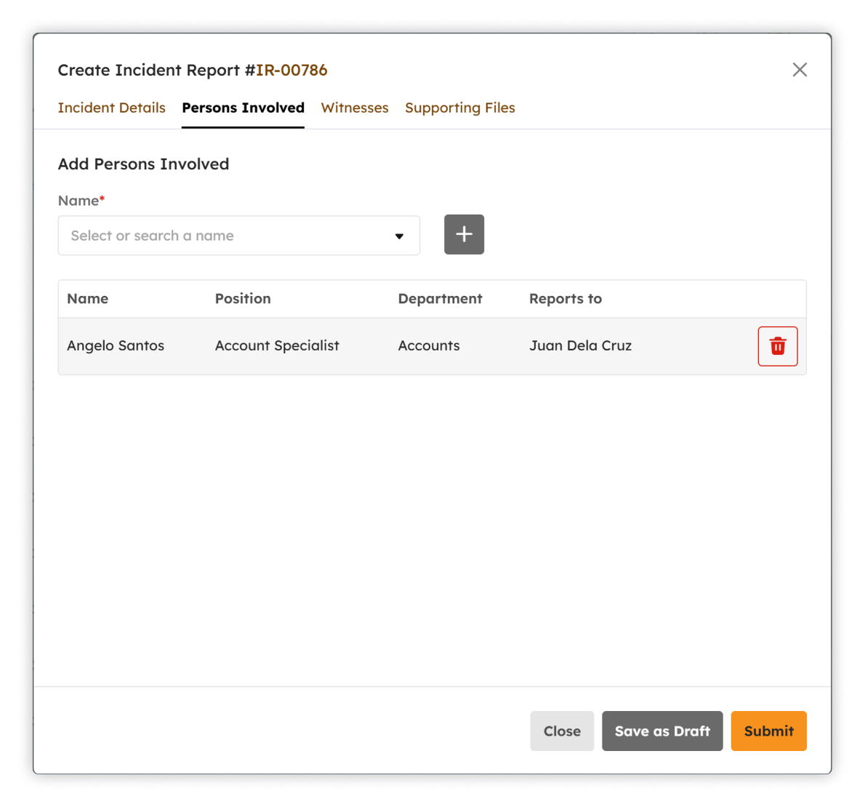Click the 'Account Specialist' position cell
Viewport: 865px width, 807px height.
coord(277,346)
